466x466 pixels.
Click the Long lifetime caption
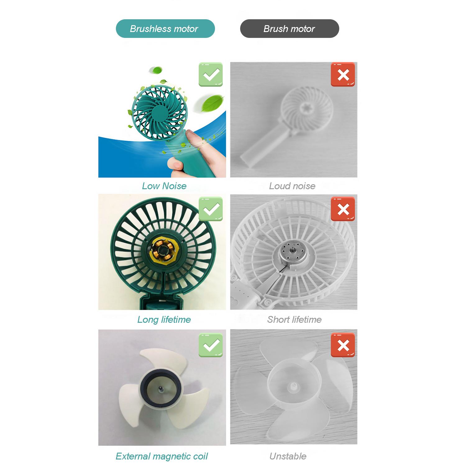pyautogui.click(x=164, y=319)
